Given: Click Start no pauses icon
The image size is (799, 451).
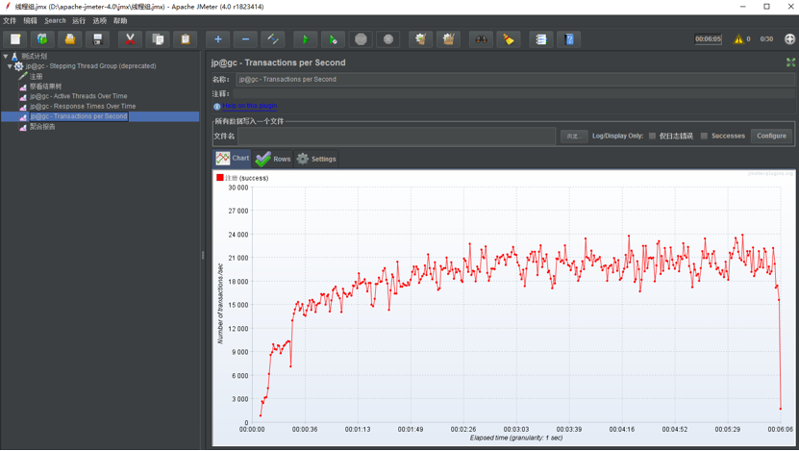Looking at the screenshot, I should pos(333,39).
